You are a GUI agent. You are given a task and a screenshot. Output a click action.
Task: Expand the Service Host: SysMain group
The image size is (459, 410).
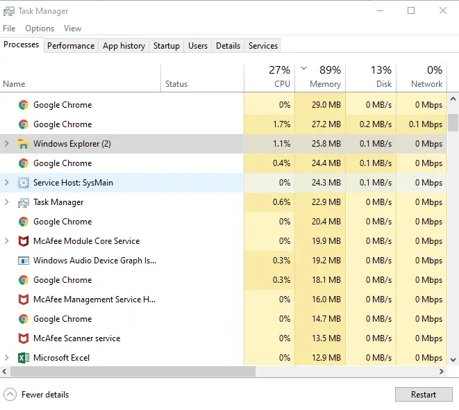(7, 183)
